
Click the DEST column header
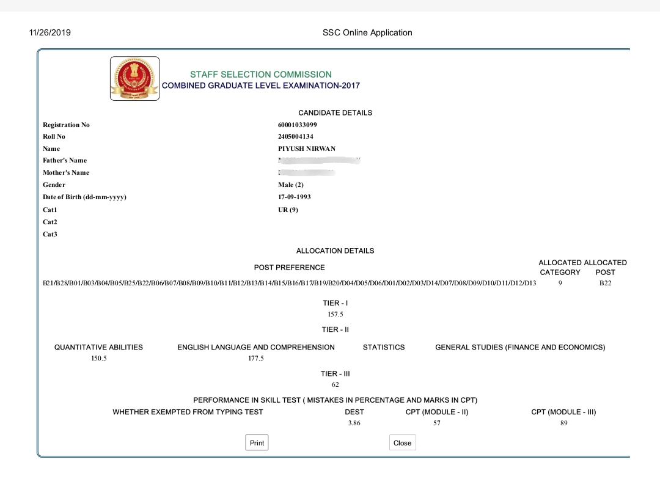pyautogui.click(x=354, y=412)
